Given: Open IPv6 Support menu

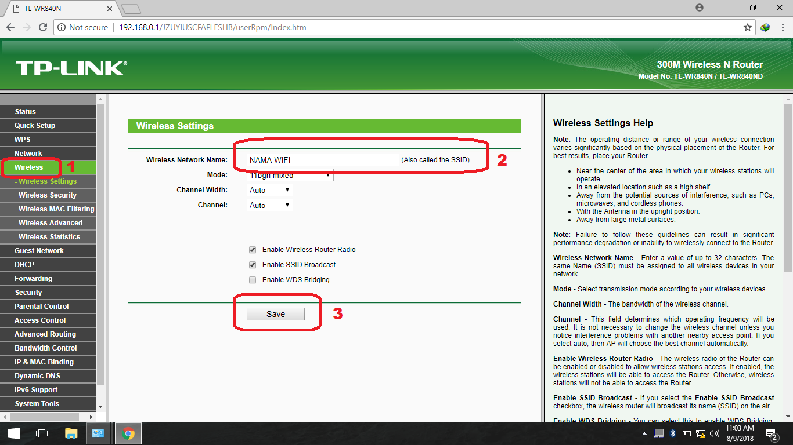Looking at the screenshot, I should point(48,390).
